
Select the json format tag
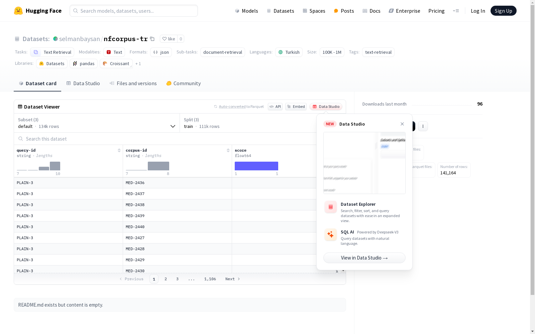click(161, 52)
